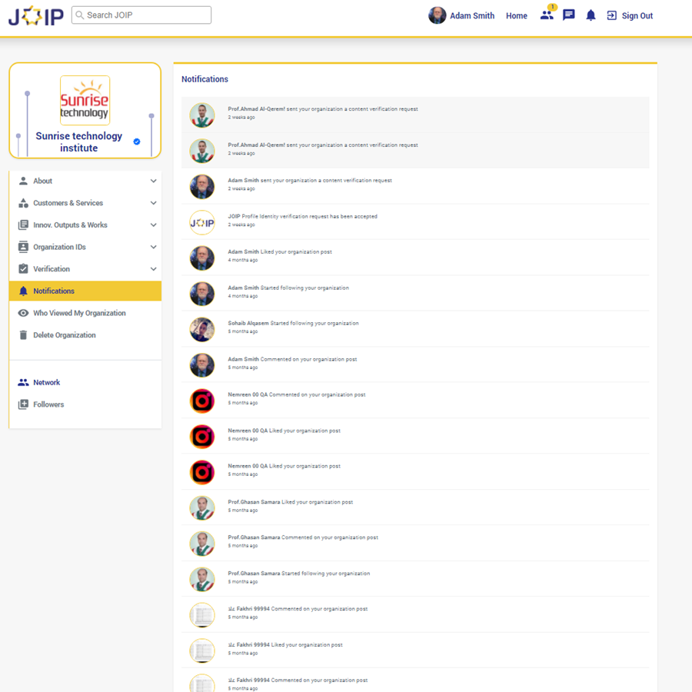Screen dimensions: 692x692
Task: Open the connection requests people icon
Action: coord(546,15)
